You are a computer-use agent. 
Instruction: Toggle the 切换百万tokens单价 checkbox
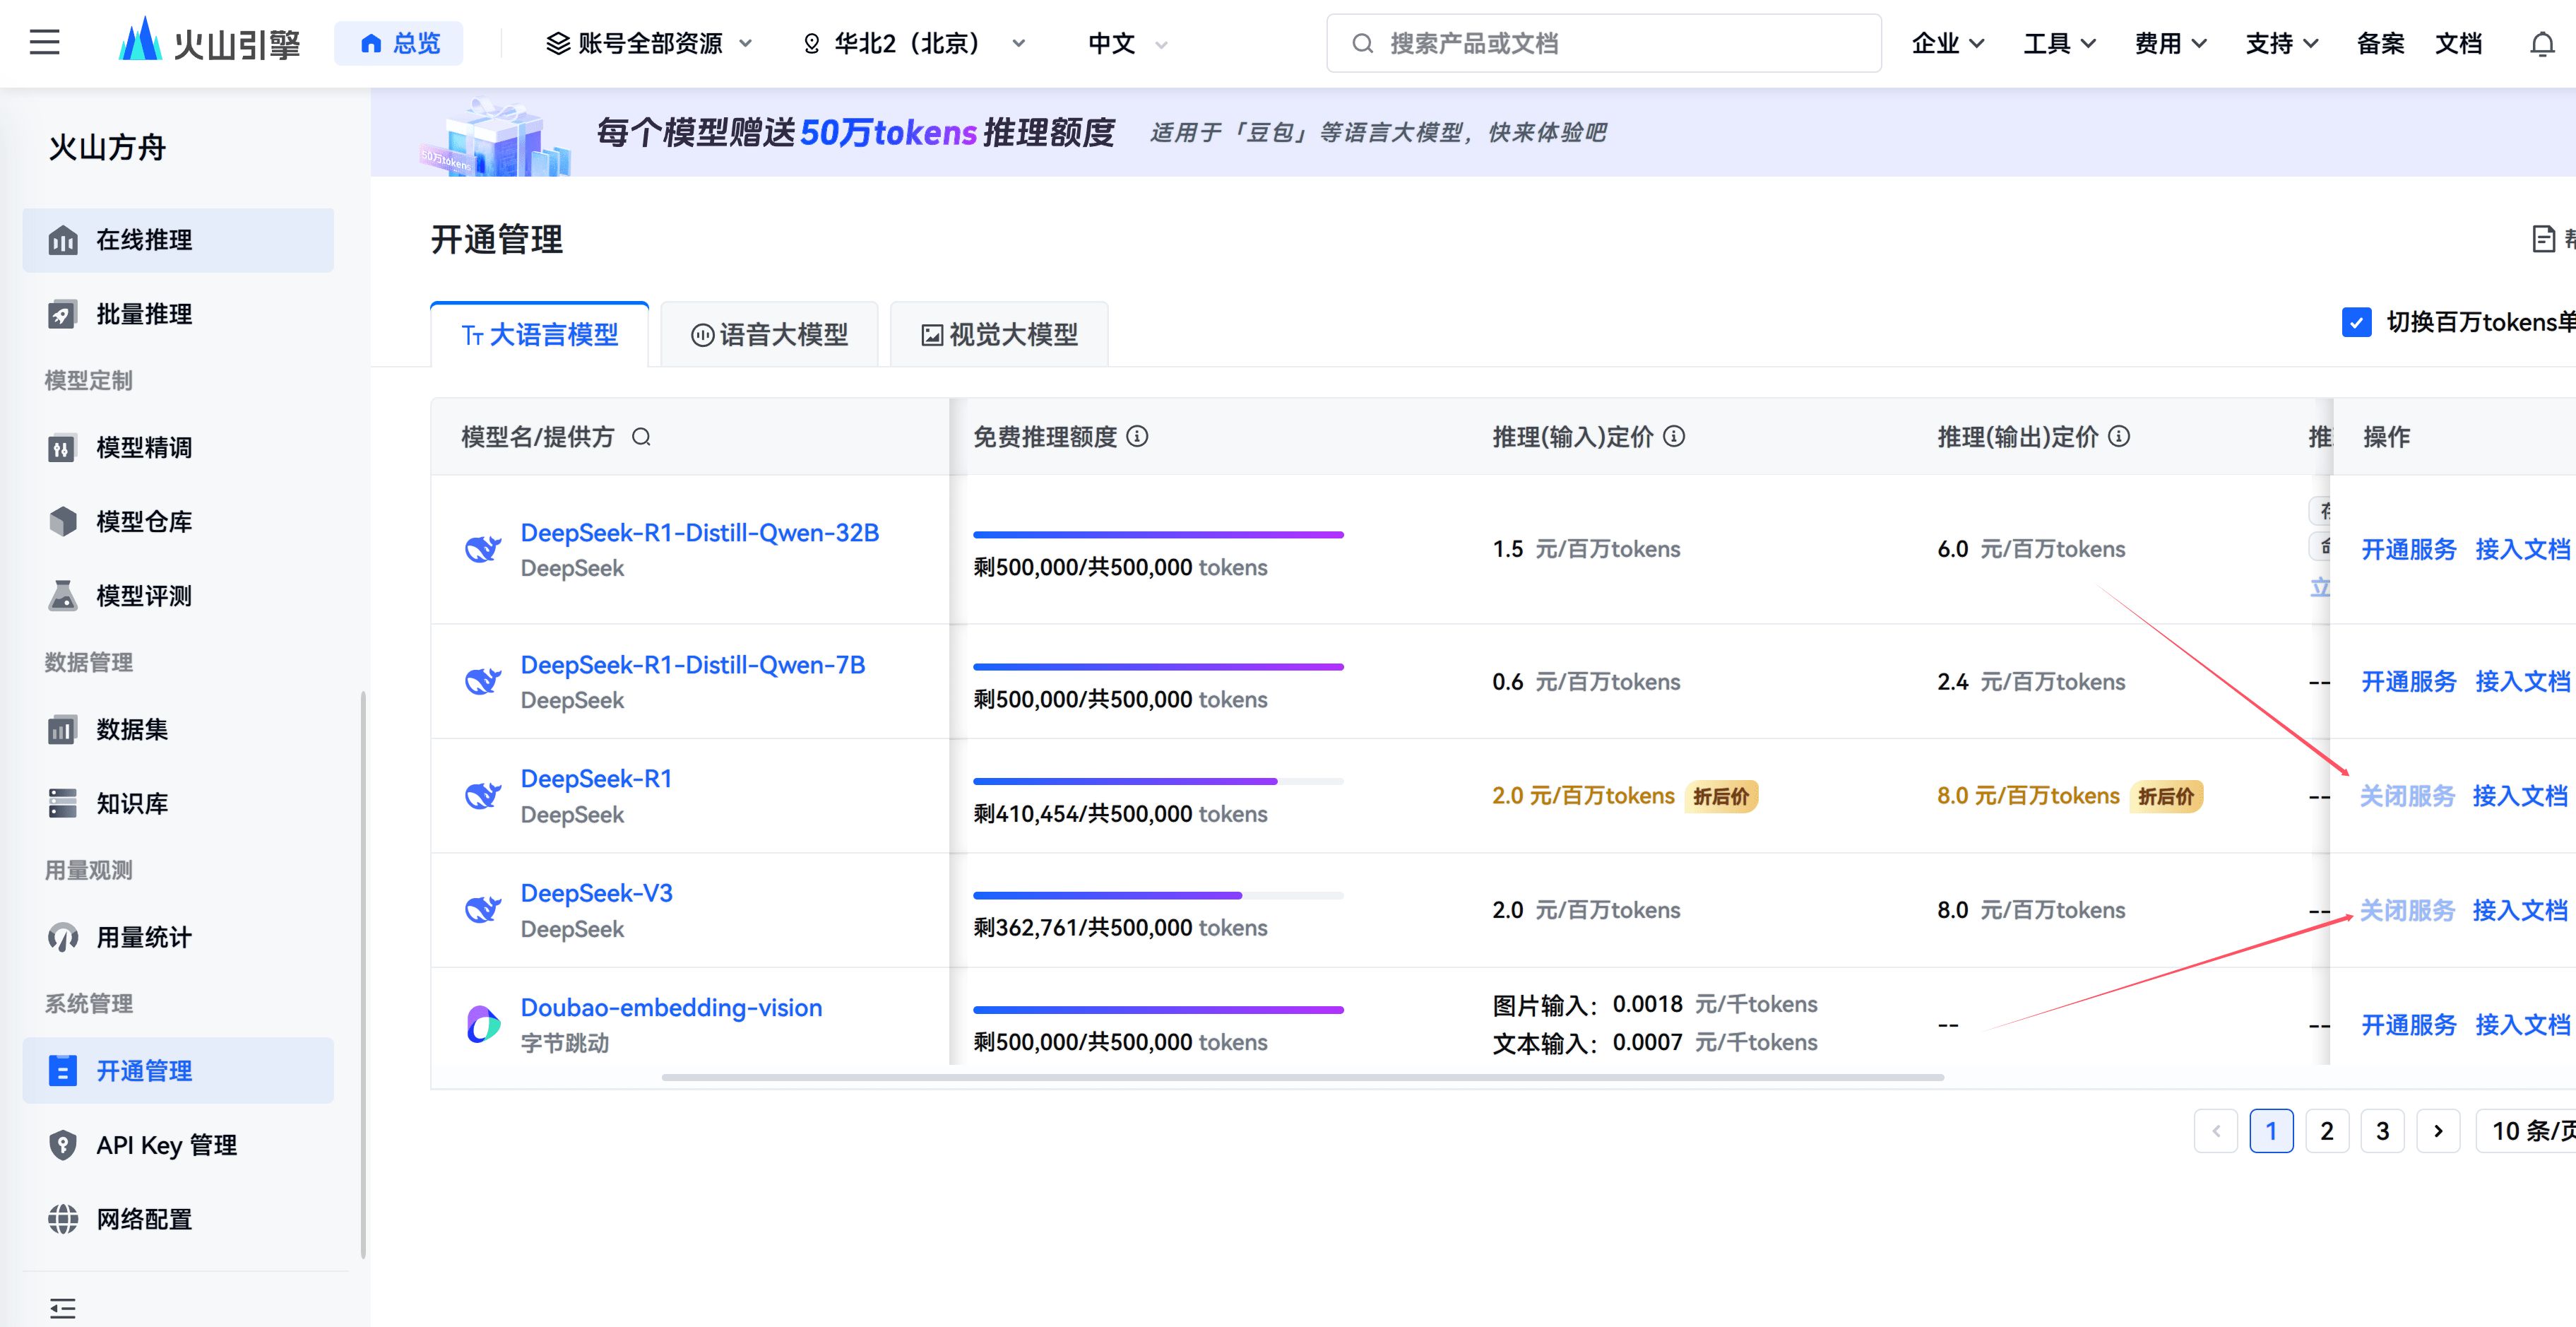pos(2357,322)
